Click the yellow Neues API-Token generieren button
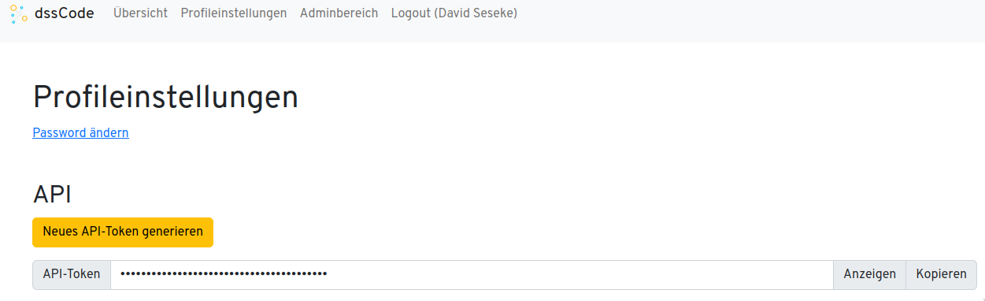Image resolution: width=985 pixels, height=301 pixels. tap(123, 232)
